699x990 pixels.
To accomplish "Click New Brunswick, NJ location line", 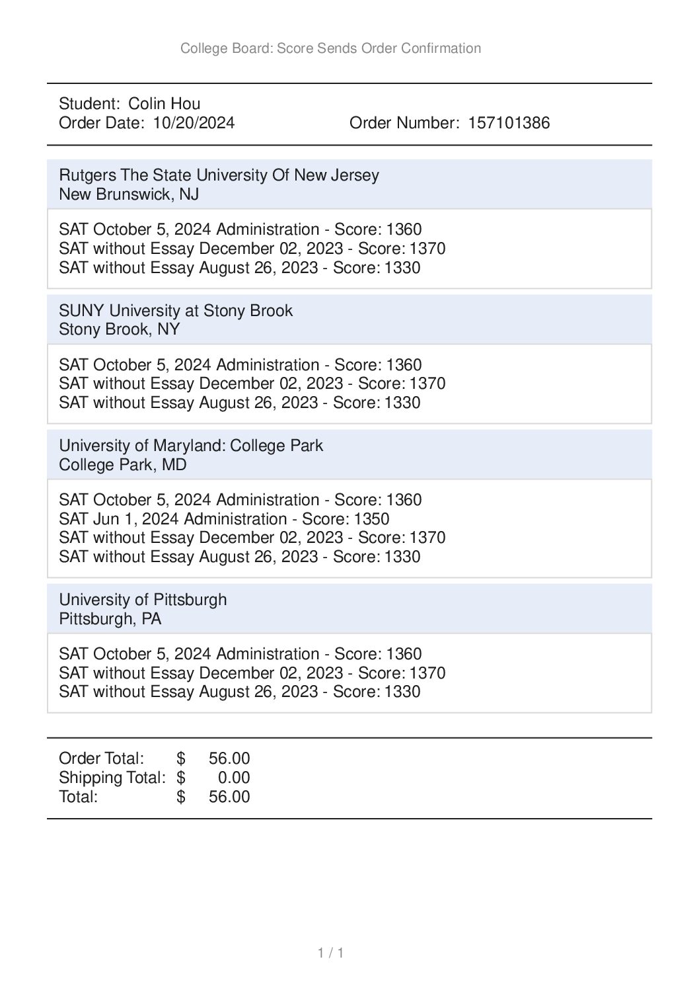I will click(x=129, y=194).
